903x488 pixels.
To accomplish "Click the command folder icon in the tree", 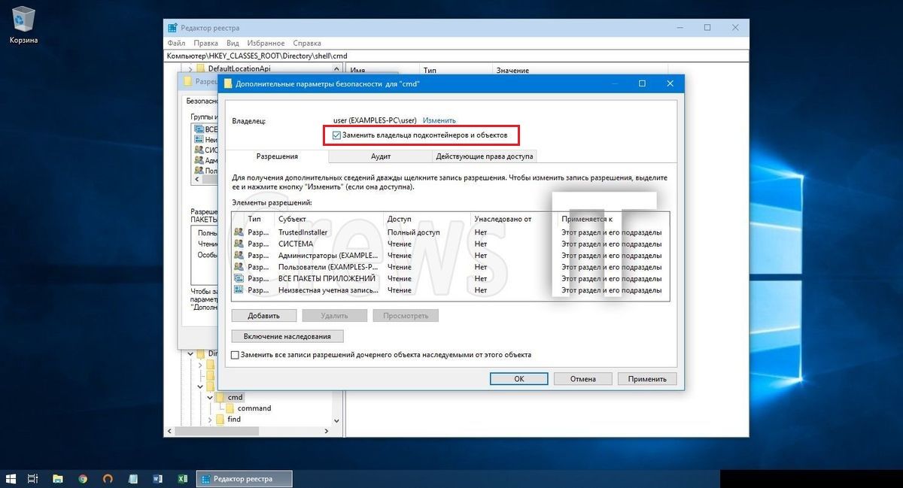I will [x=230, y=408].
